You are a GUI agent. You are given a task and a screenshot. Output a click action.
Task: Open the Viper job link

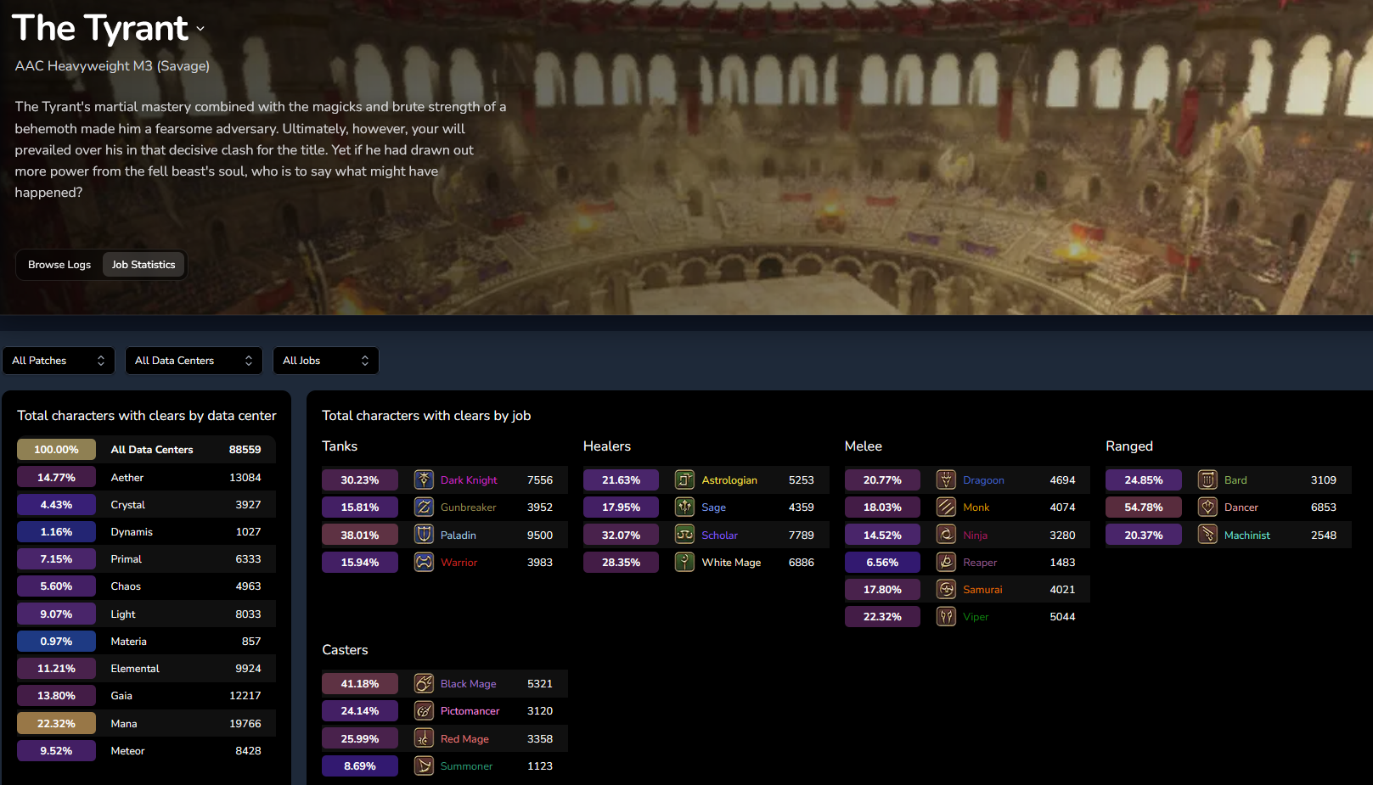coord(976,617)
